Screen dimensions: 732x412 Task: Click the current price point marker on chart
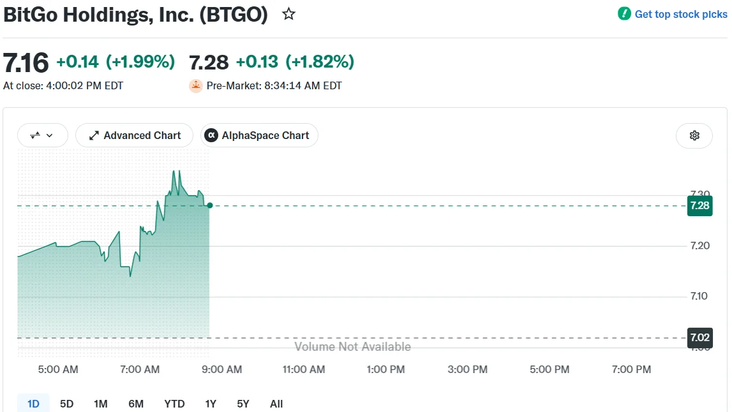[210, 205]
